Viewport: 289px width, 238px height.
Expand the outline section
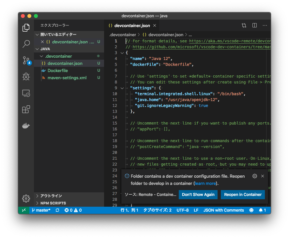(x=37, y=196)
